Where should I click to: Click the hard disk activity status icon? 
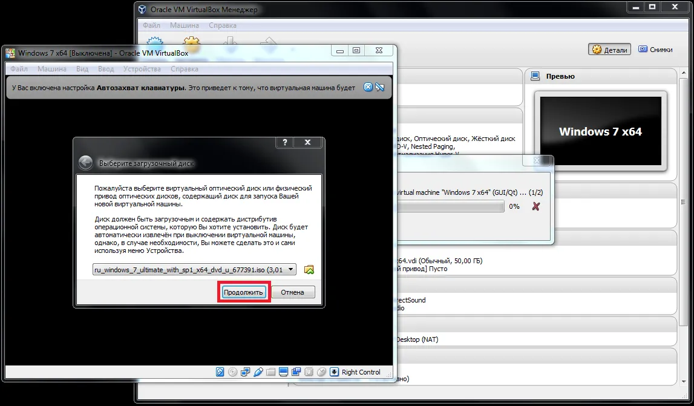tap(221, 372)
